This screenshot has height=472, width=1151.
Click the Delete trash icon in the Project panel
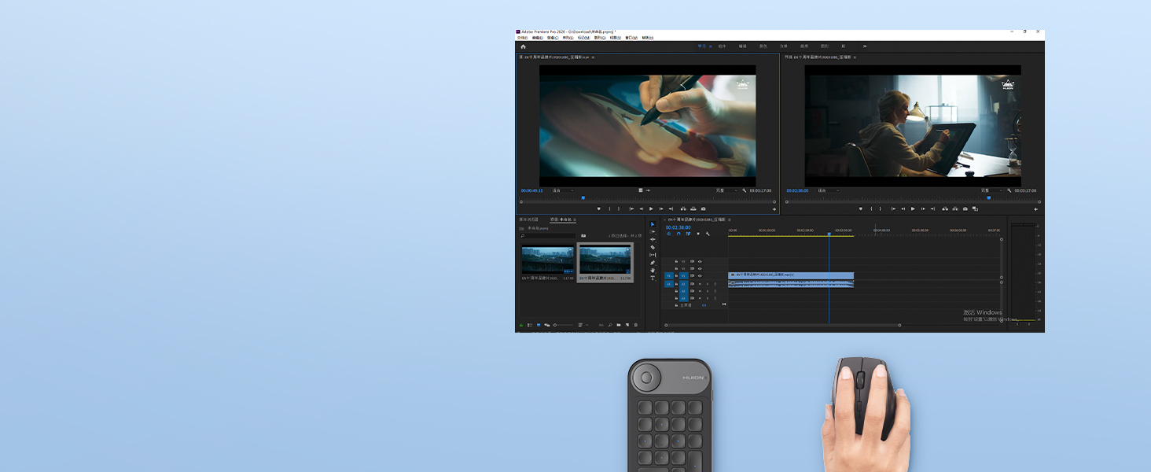click(636, 325)
